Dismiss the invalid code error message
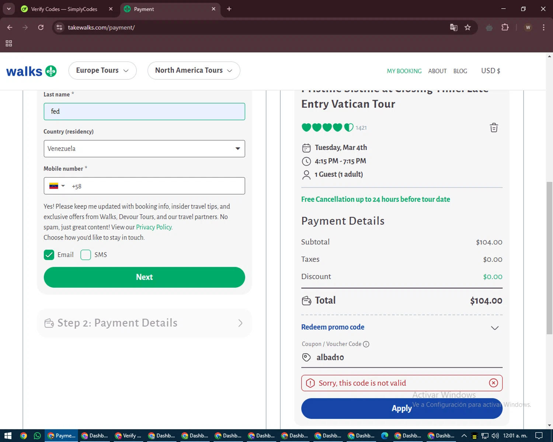 tap(493, 383)
